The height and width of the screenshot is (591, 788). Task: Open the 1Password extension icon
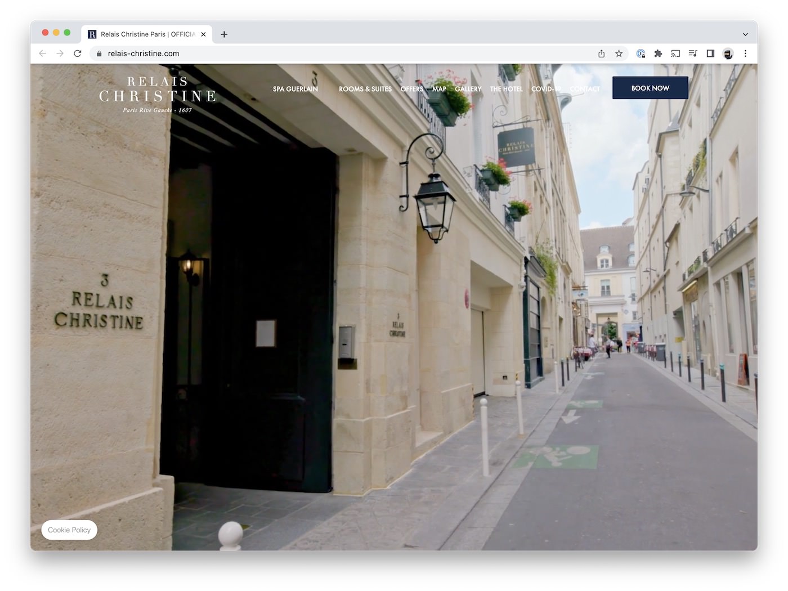point(641,53)
